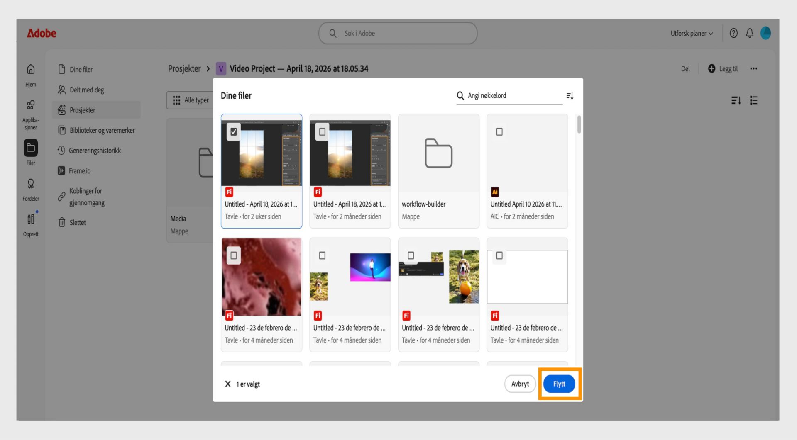Open the help question mark icon
Viewport: 797px width, 440px height.
733,33
